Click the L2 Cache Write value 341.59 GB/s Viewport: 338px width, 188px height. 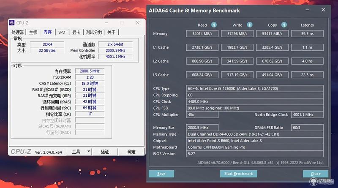(x=237, y=61)
